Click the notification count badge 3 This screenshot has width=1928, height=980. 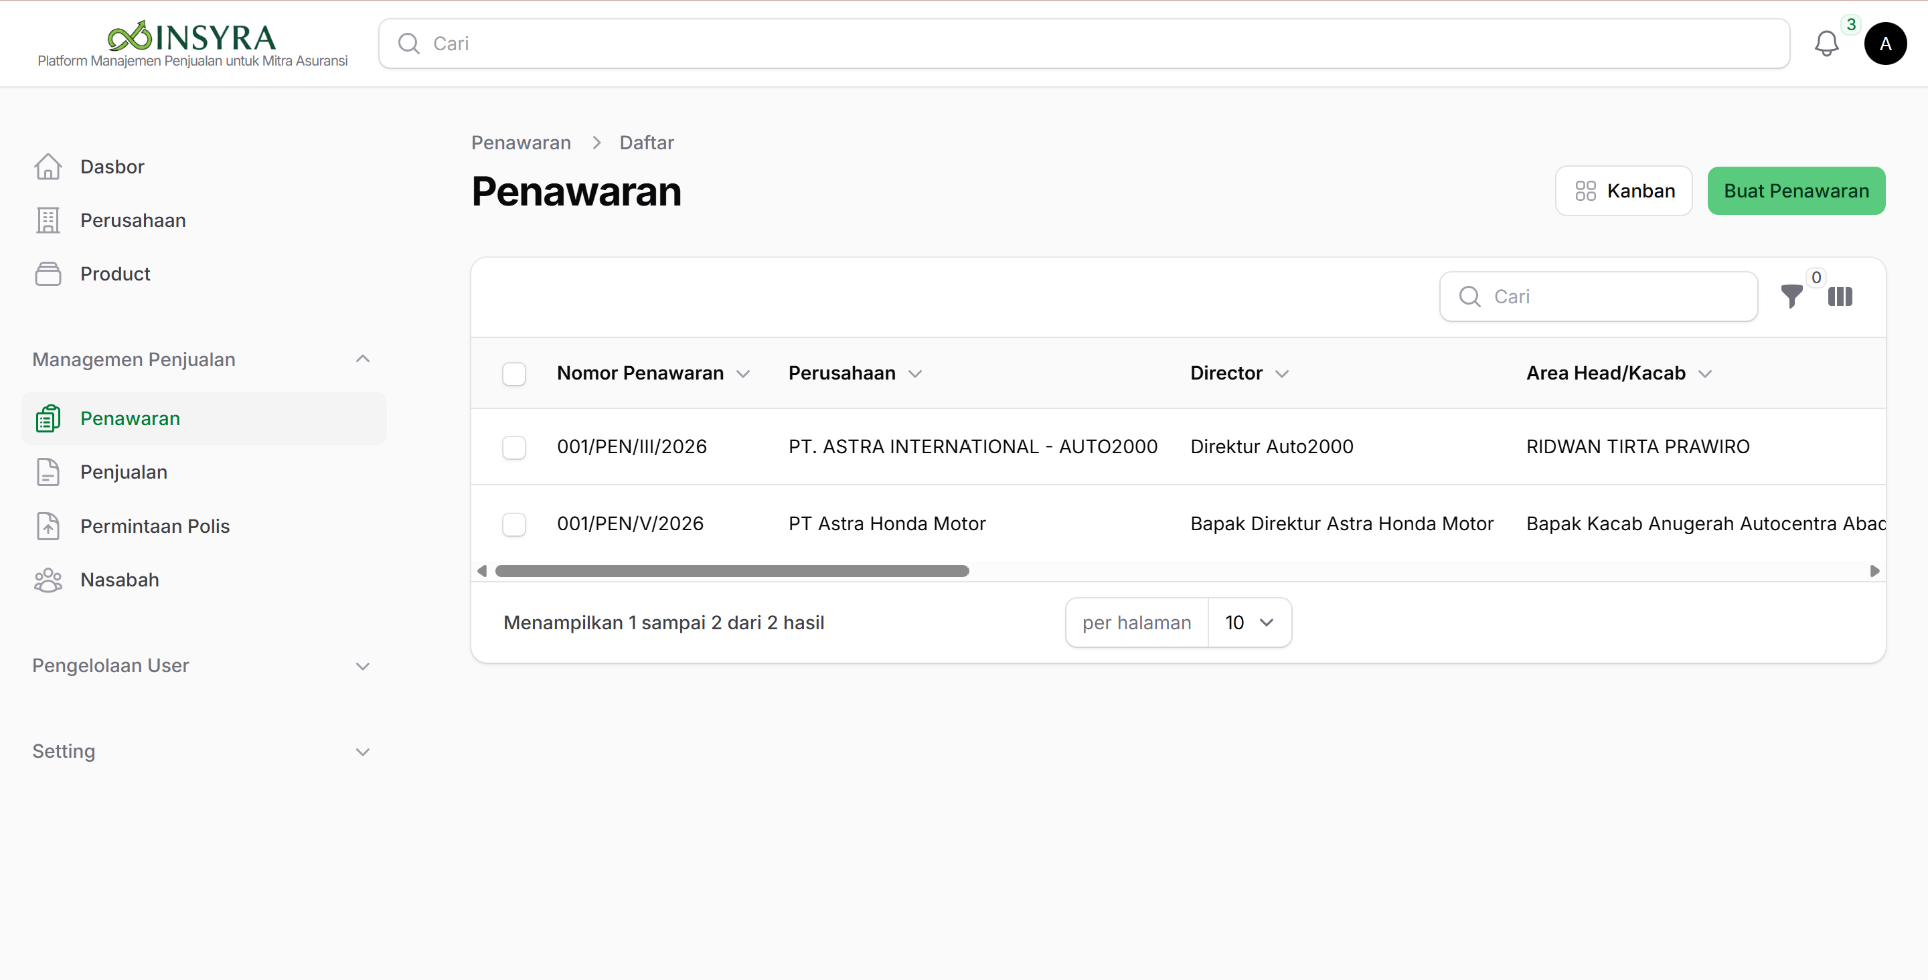click(x=1850, y=25)
